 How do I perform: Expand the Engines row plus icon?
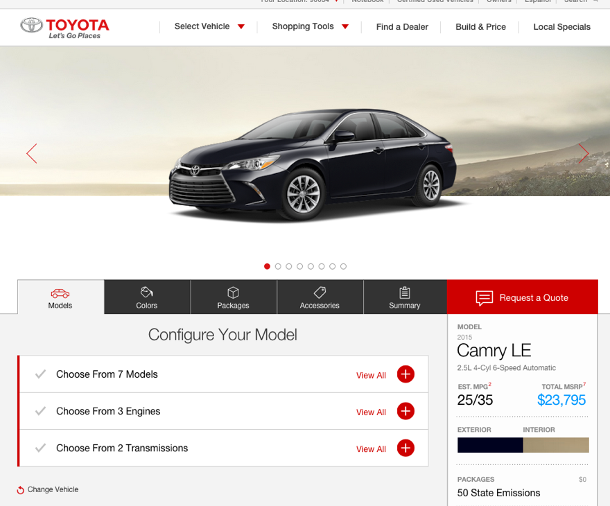pos(406,411)
